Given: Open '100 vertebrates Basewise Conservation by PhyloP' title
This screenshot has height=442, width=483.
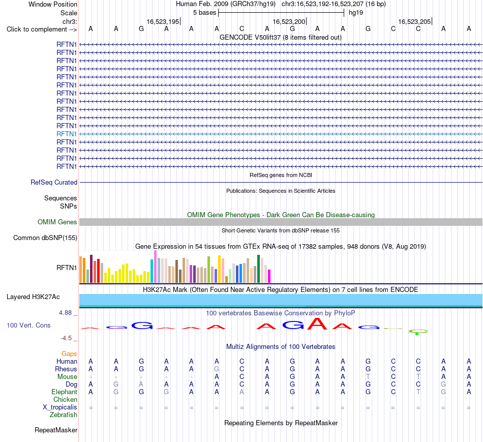Looking at the screenshot, I should click(281, 313).
